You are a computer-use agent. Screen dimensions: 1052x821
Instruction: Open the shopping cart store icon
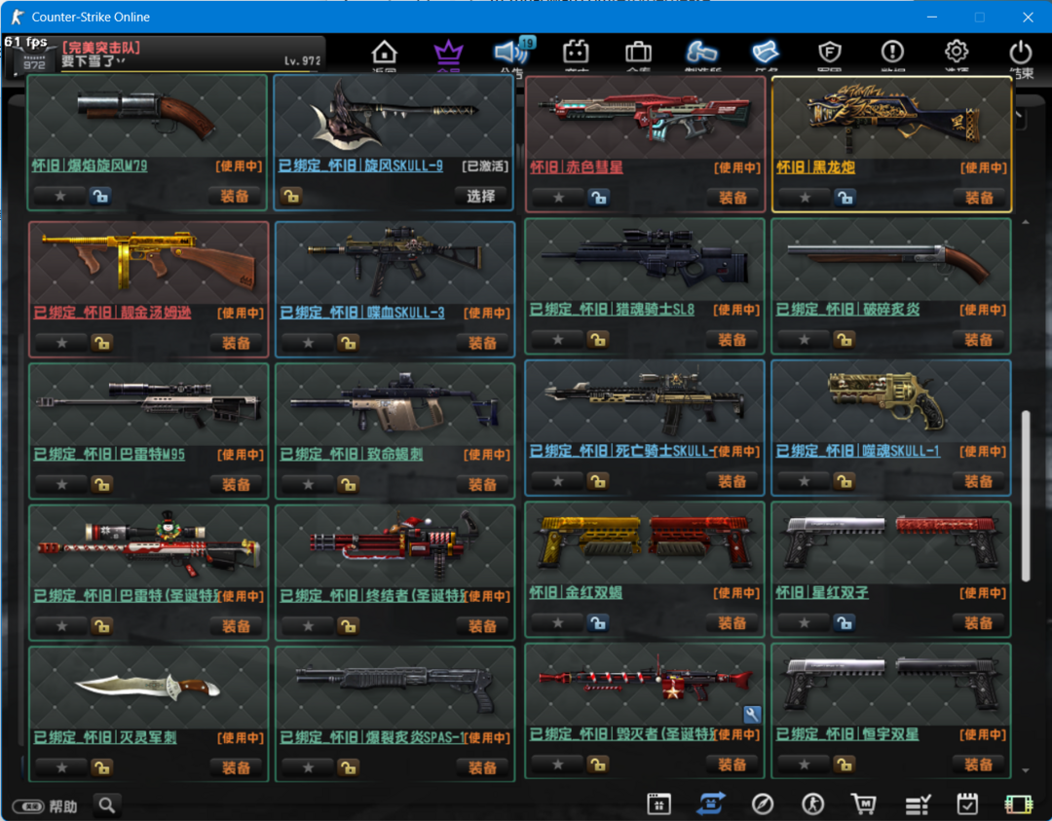[864, 803]
